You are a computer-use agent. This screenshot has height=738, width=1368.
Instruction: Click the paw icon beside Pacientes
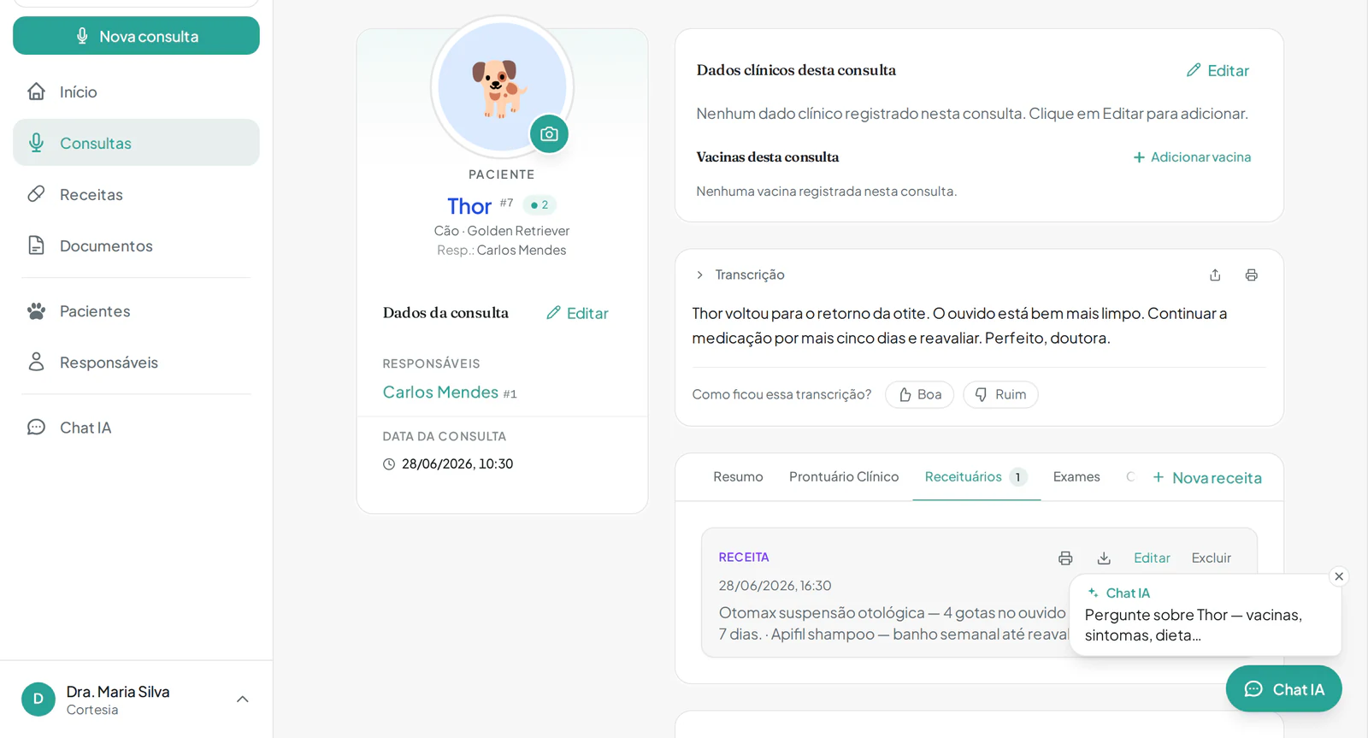36,311
